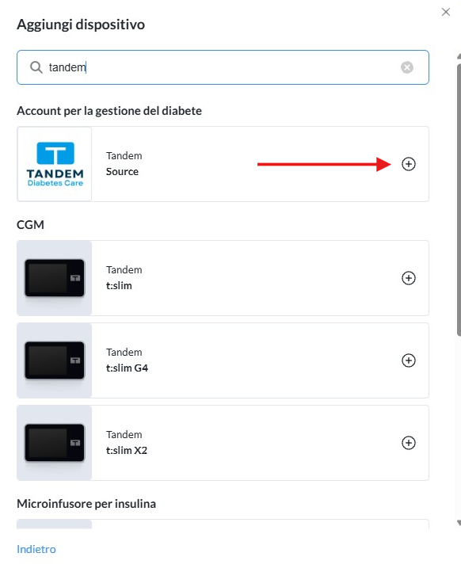Add the Tandem Source account
The height and width of the screenshot is (572, 461).
point(409,164)
